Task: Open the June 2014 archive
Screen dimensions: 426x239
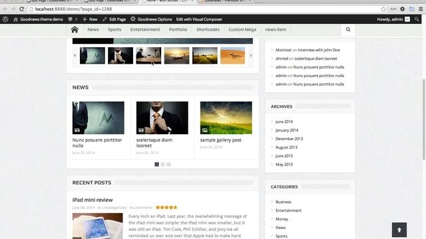Action: point(284,121)
